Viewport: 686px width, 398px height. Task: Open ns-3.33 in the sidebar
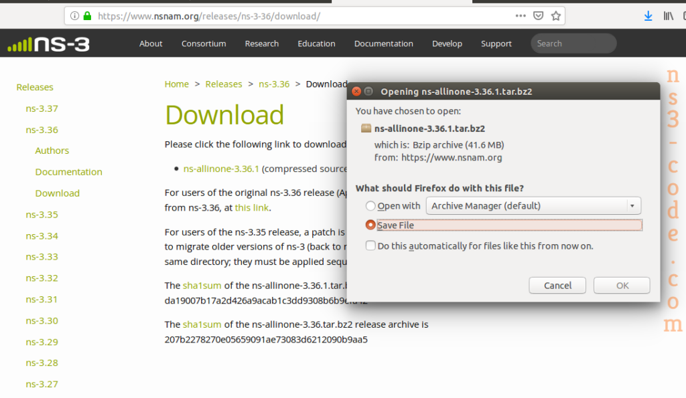pyautogui.click(x=42, y=256)
